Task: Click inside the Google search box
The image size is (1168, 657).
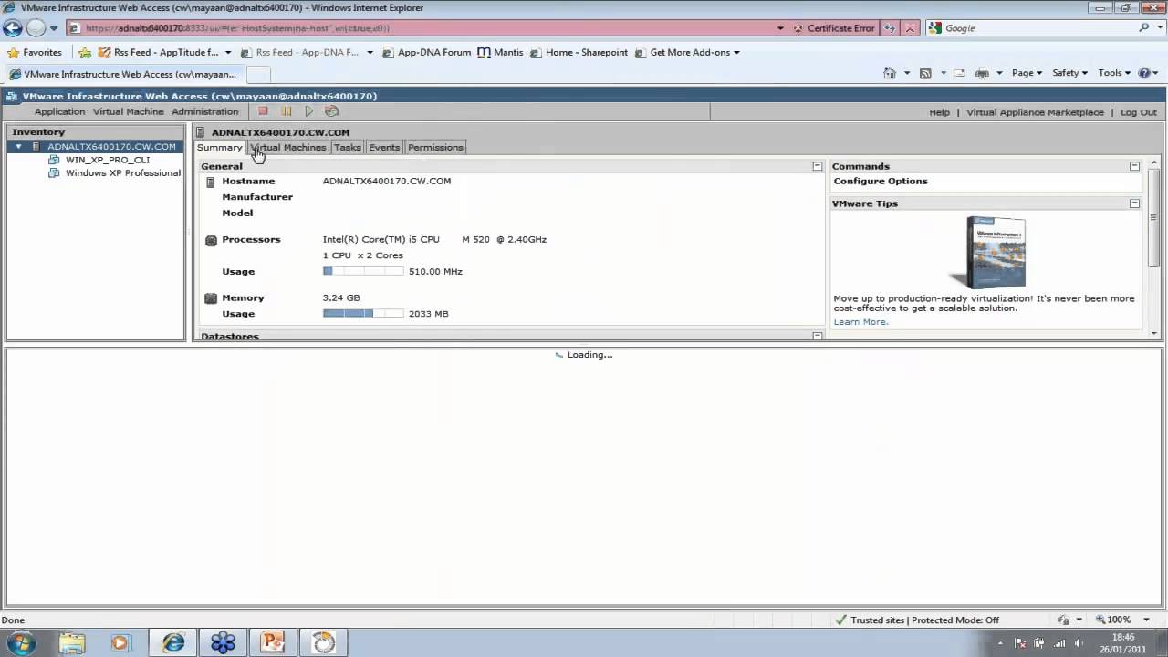Action: [1038, 28]
